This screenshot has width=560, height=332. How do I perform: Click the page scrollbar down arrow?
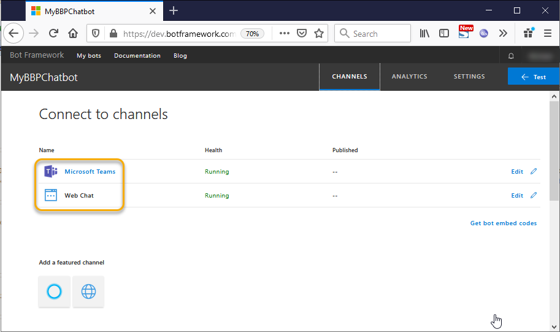(554, 326)
